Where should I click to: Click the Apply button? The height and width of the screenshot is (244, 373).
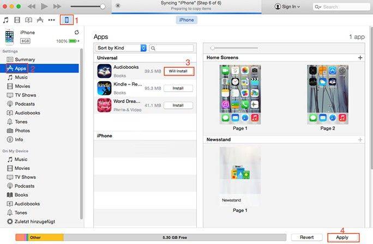[342, 237]
